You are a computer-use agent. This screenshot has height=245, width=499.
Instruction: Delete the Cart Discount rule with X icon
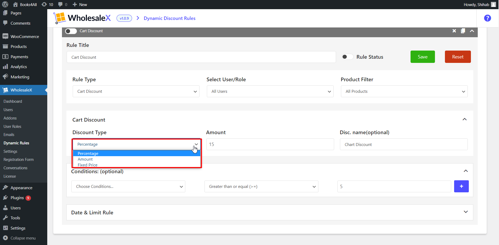point(454,31)
